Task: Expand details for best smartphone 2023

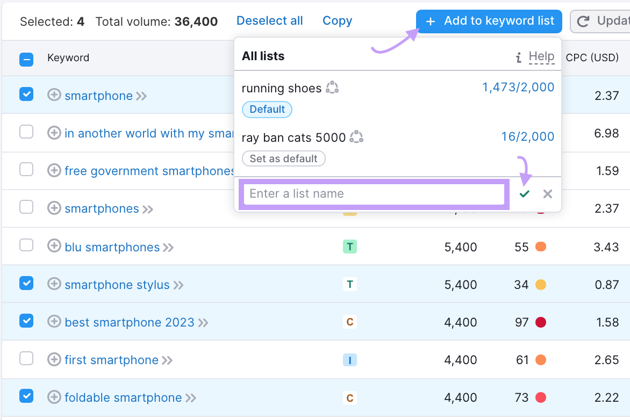Action: [x=202, y=322]
